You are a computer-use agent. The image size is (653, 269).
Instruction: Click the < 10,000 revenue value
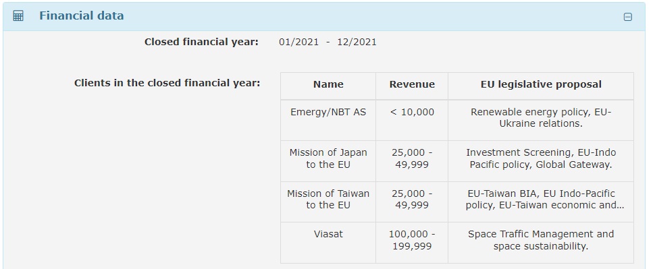(x=412, y=113)
